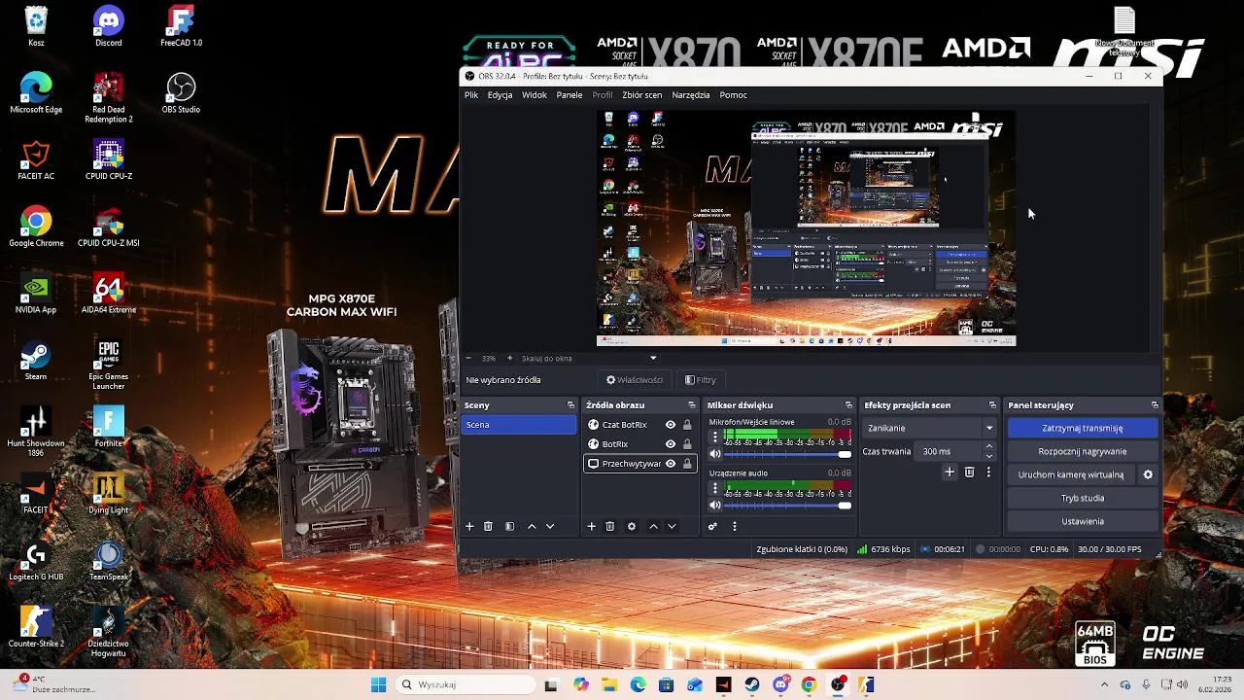
Task: Hide the Przechwytywanie screen capture source
Action: pyautogui.click(x=670, y=464)
